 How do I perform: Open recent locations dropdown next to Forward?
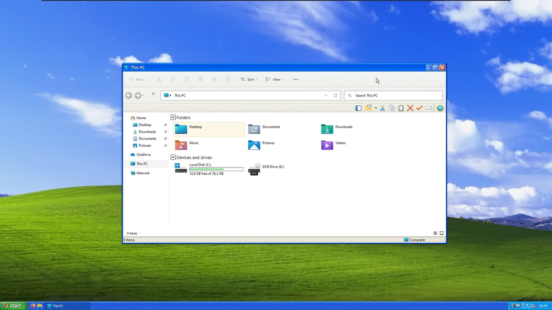pyautogui.click(x=143, y=96)
